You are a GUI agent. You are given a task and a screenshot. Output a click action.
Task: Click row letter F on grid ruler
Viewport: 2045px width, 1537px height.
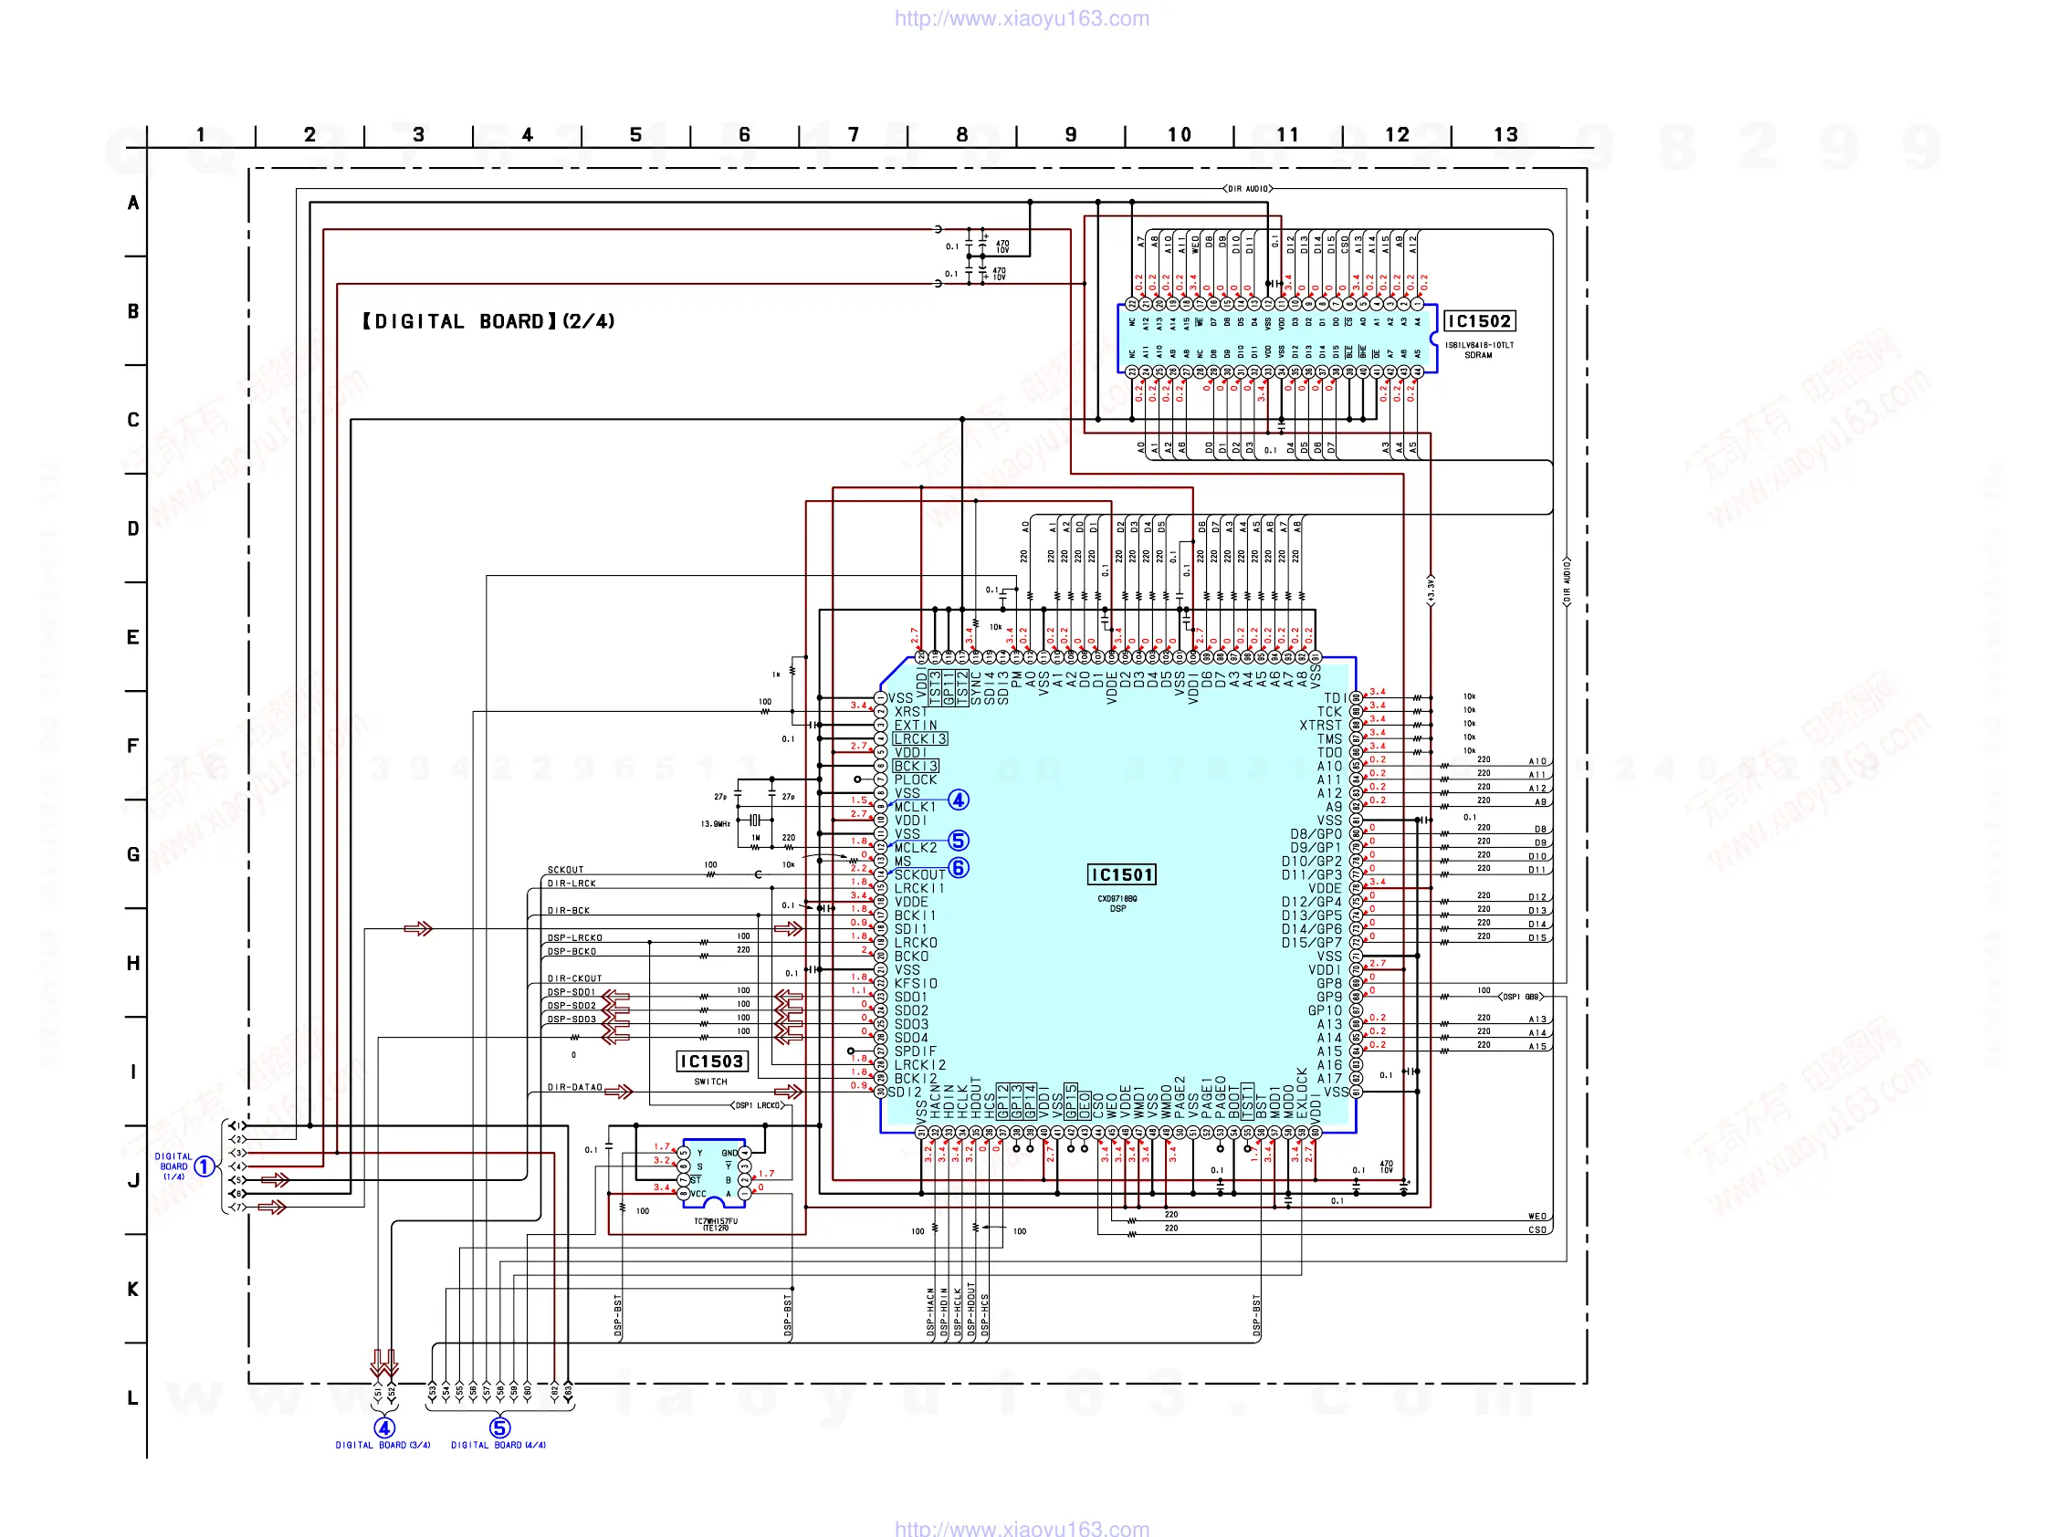(133, 745)
